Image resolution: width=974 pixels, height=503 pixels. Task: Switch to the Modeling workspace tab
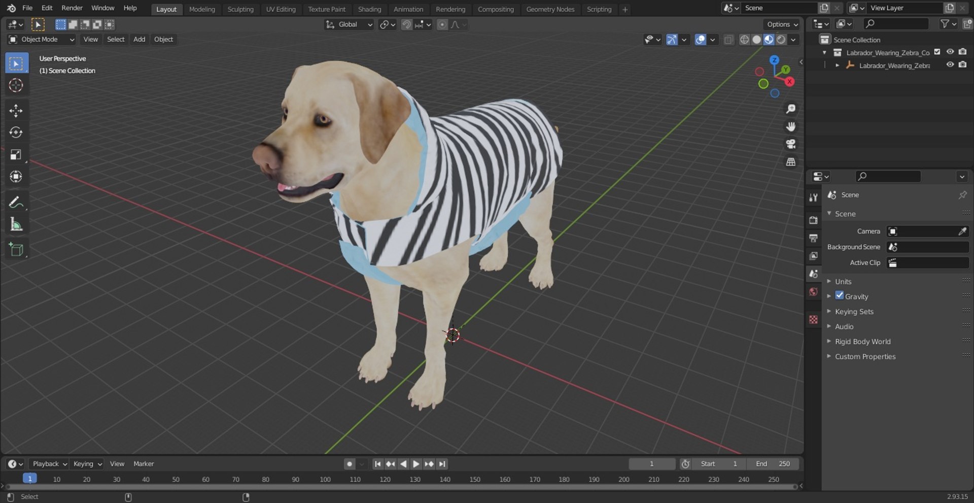coord(202,9)
